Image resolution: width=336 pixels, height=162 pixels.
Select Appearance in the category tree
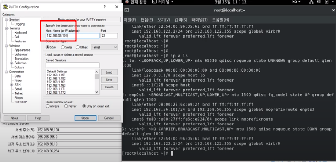coord(22,50)
